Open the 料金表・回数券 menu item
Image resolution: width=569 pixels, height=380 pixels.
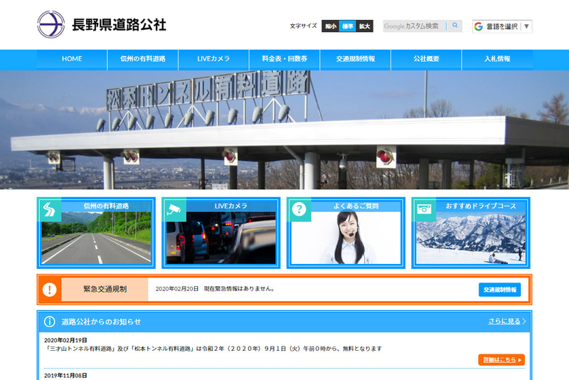pos(284,59)
